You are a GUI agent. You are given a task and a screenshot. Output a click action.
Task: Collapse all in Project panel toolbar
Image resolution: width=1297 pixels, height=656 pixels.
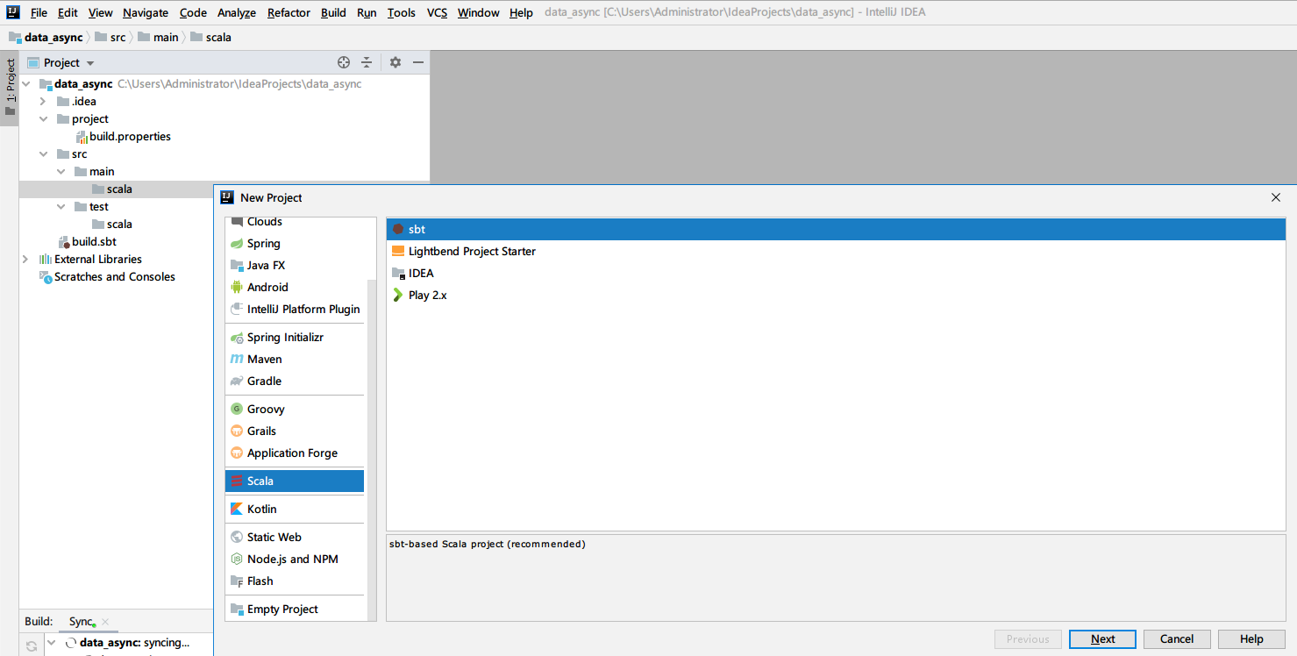367,62
